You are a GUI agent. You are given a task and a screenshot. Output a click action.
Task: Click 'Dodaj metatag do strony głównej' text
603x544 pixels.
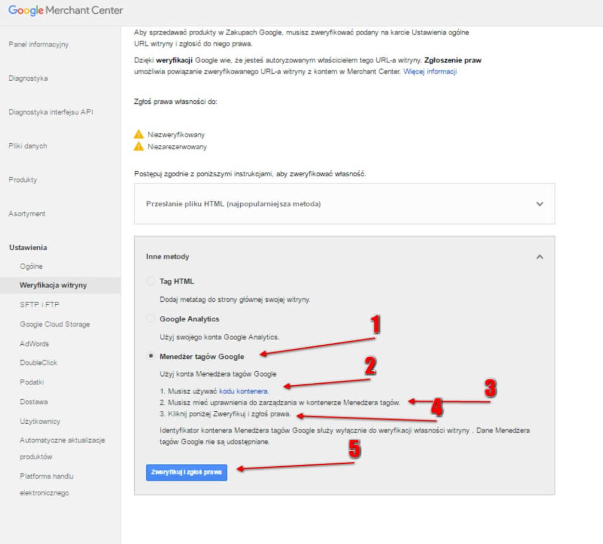point(235,299)
